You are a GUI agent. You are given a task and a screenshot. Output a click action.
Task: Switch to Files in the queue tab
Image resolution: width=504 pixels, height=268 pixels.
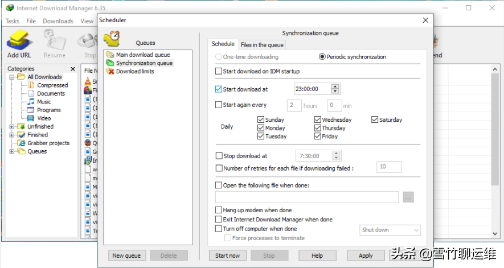point(262,45)
